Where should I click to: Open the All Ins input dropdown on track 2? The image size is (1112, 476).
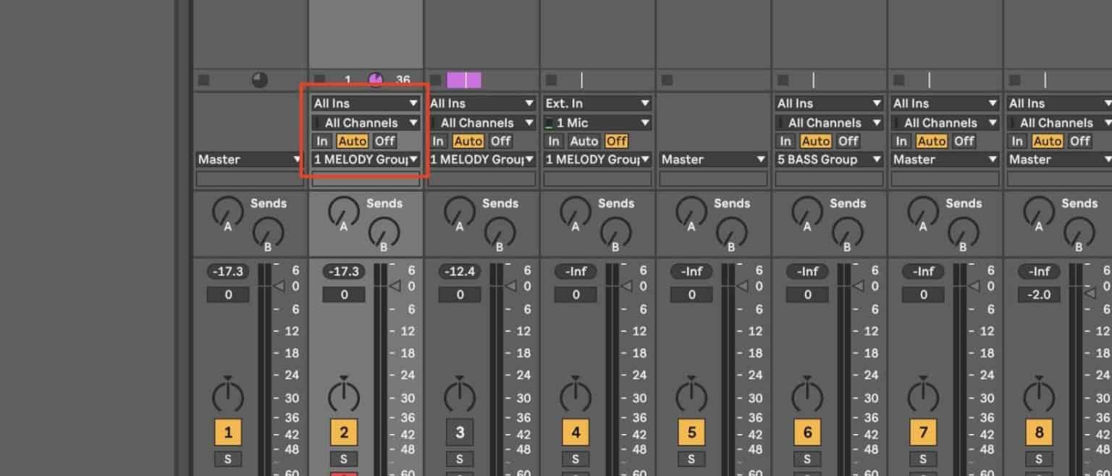click(x=365, y=103)
